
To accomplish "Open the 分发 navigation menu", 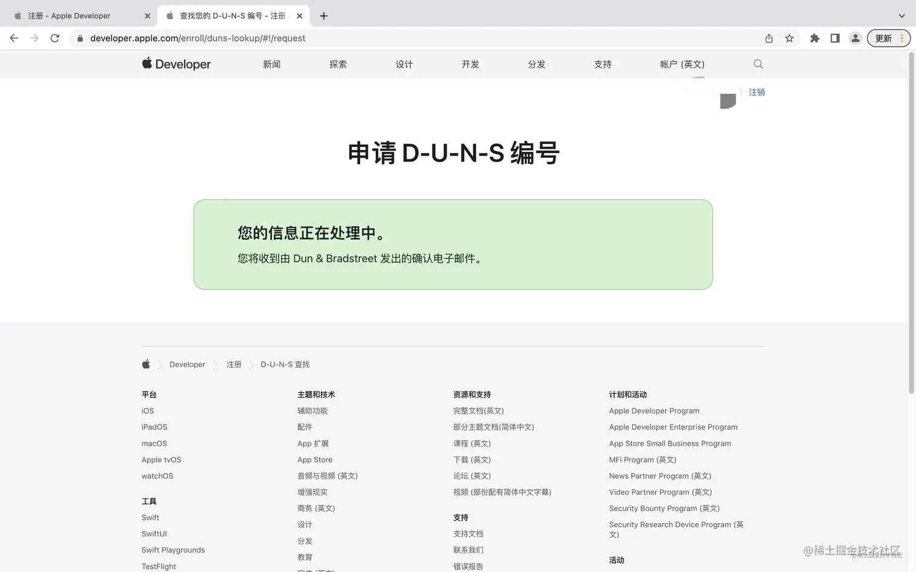I will point(537,64).
